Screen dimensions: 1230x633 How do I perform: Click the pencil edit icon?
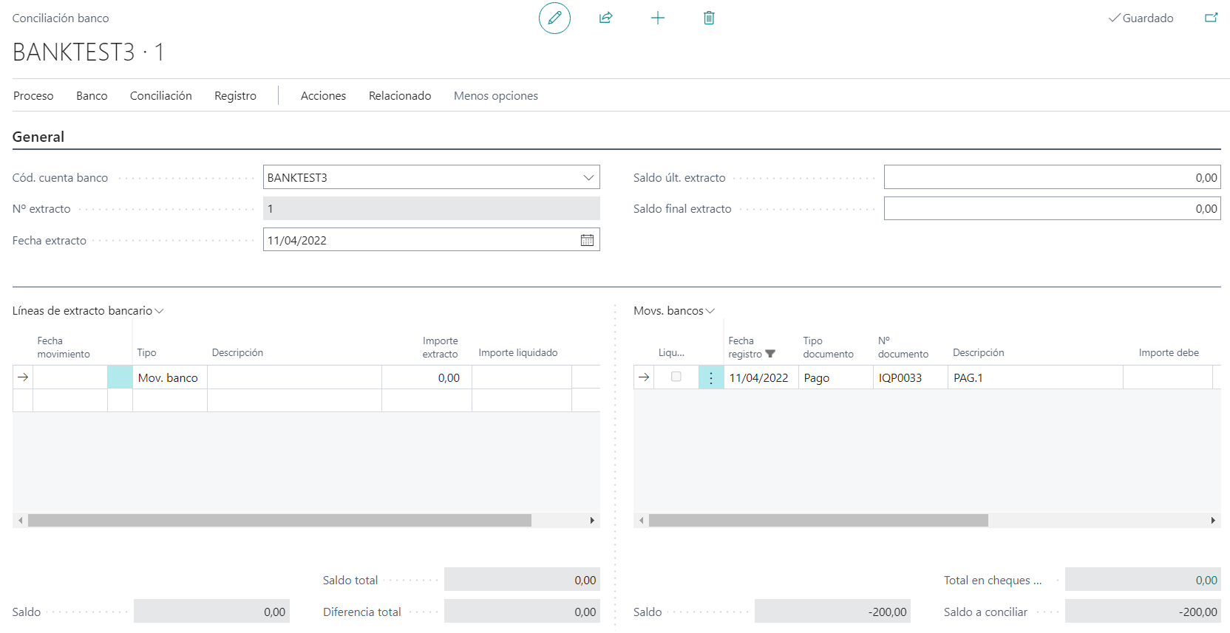tap(554, 18)
